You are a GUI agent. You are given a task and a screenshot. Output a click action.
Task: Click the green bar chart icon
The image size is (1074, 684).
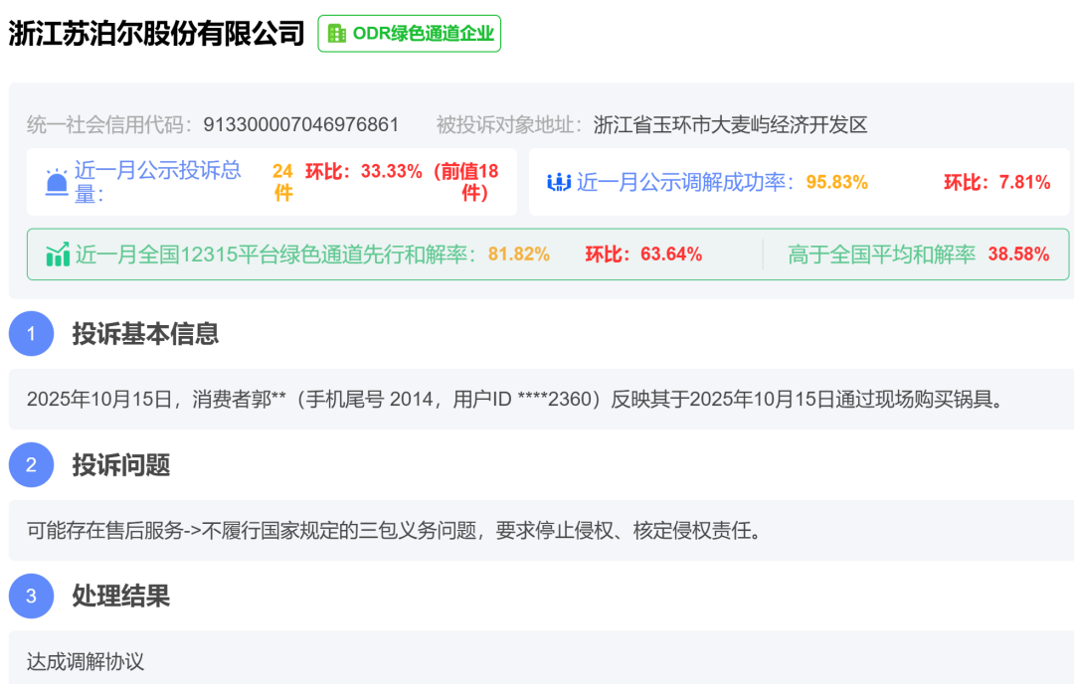coord(58,255)
